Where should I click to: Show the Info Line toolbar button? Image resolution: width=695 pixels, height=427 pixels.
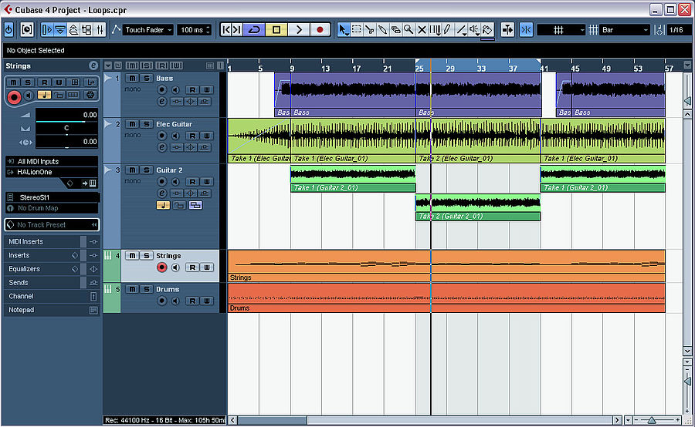pos(60,29)
